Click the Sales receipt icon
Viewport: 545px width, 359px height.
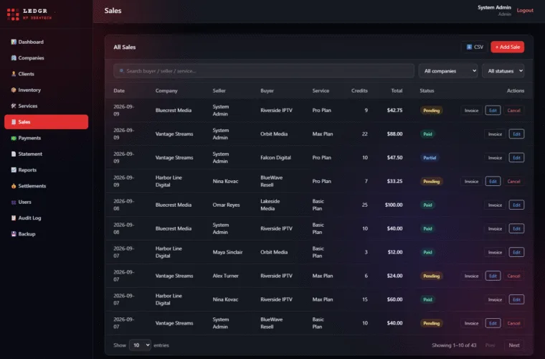coord(14,122)
